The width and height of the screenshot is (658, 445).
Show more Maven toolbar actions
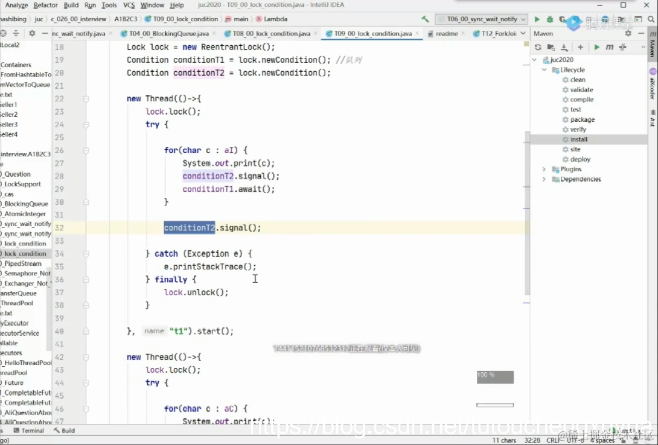click(x=643, y=48)
